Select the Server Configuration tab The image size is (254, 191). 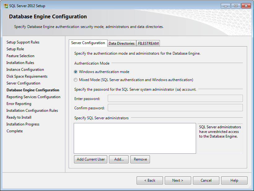click(88, 43)
